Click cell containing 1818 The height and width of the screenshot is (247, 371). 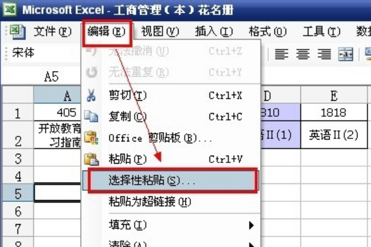[334, 112]
